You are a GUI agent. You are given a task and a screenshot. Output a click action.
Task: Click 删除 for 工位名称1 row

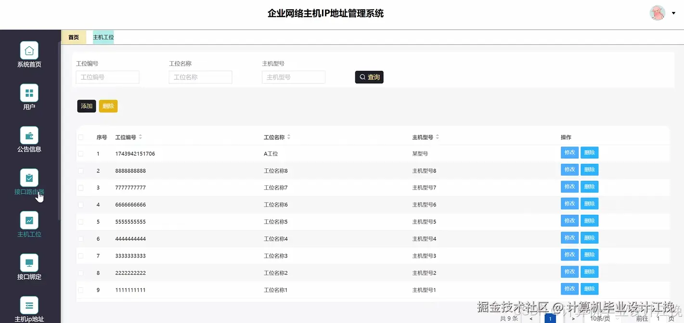pos(590,289)
